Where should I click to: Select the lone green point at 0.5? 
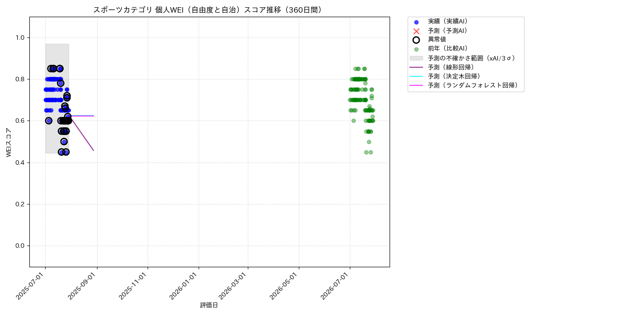[x=369, y=142]
